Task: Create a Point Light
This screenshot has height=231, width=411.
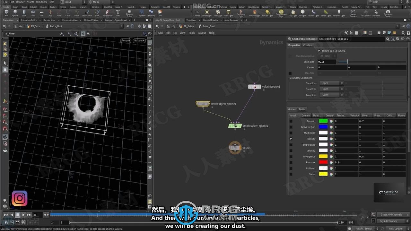Action: click(207, 13)
